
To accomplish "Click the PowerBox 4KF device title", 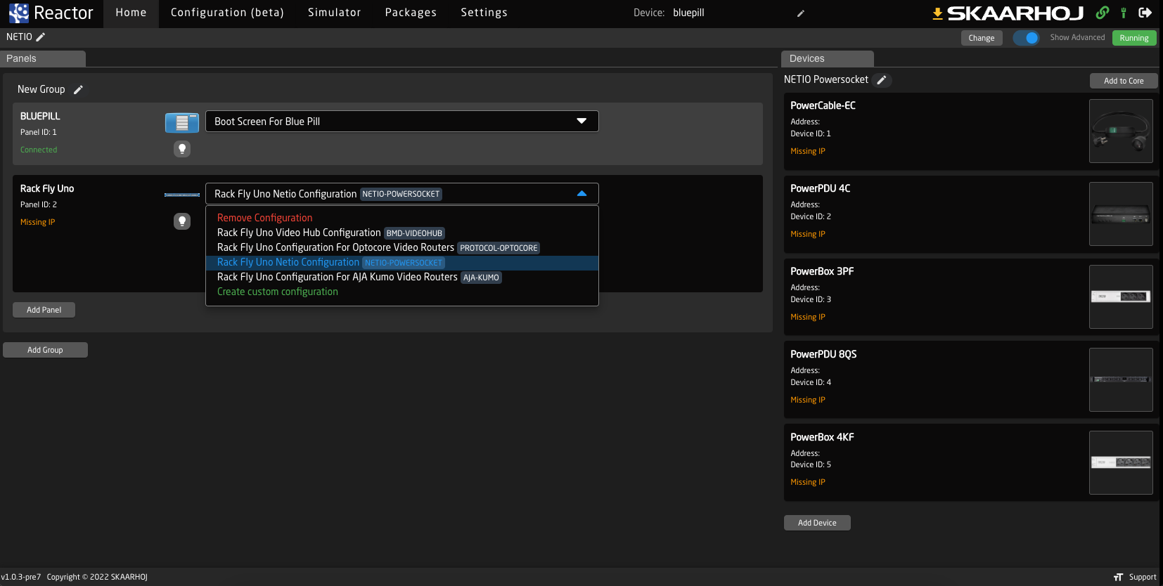I will [x=822, y=437].
